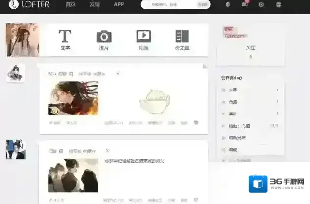Click 充值 next to 钱包
The width and height of the screenshot is (310, 204).
click(x=246, y=126)
